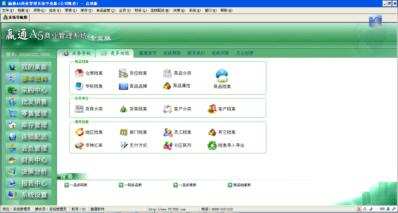This screenshot has width=398, height=213.
Task: Open 客户档案 customer records icon
Action: (212, 109)
